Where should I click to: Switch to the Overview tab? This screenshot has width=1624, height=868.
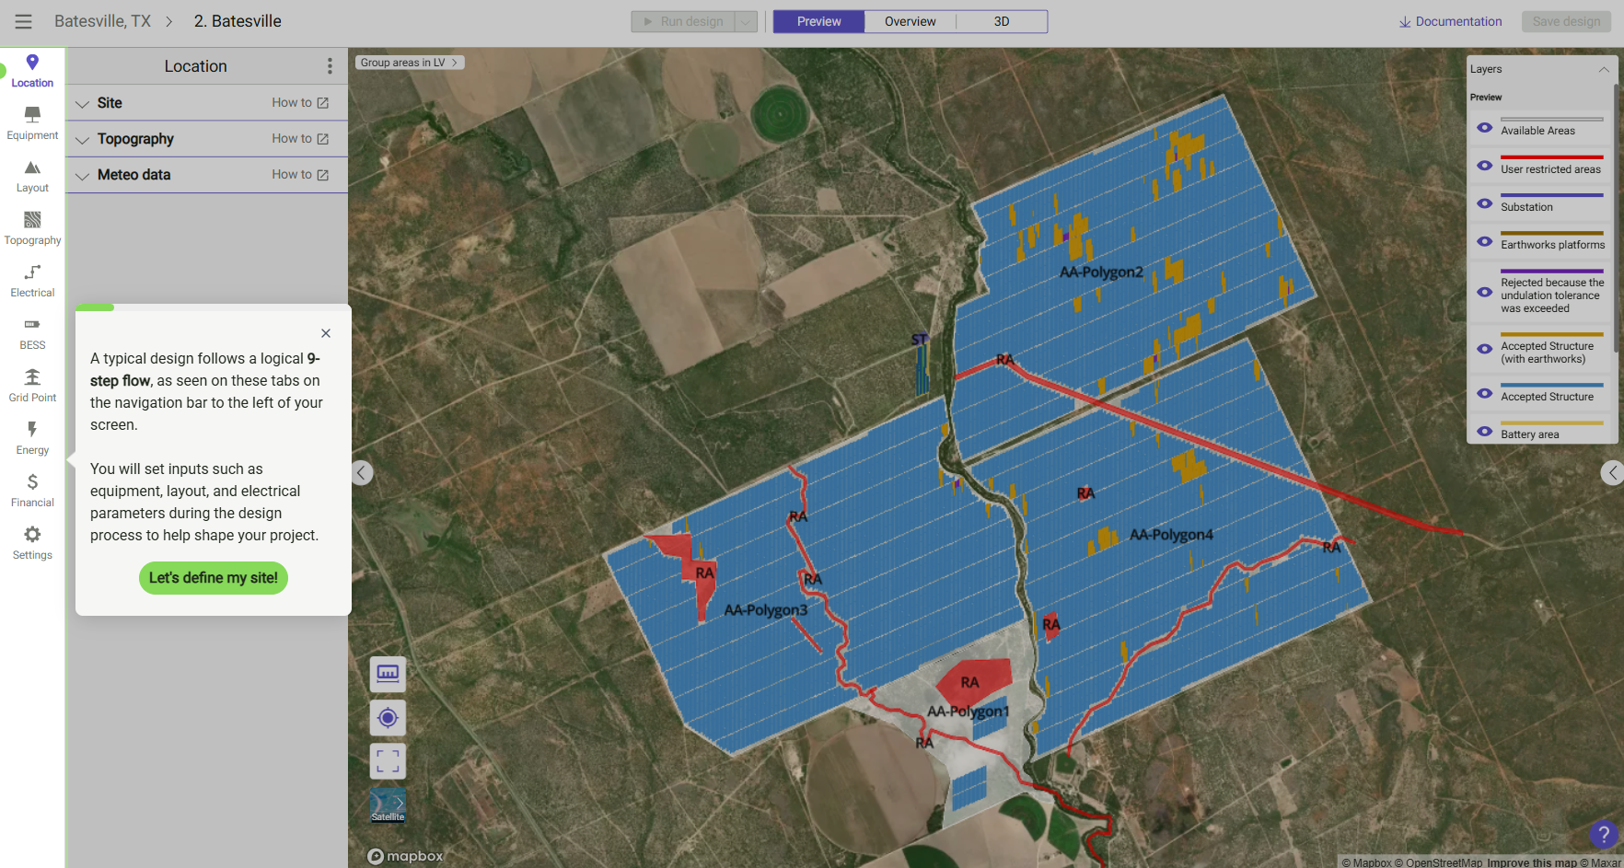[910, 22]
